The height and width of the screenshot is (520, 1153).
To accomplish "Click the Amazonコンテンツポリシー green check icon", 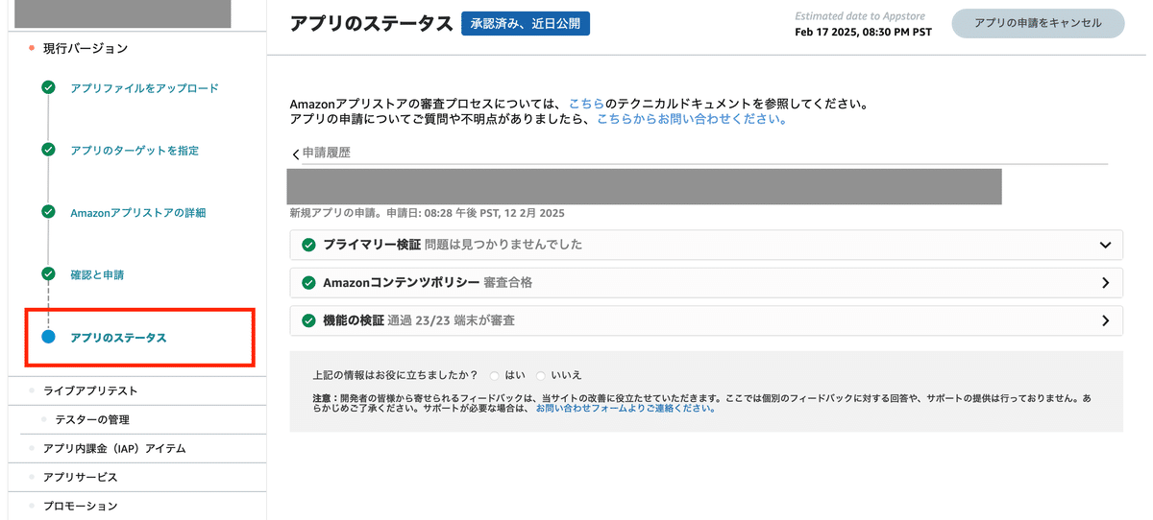I will point(308,283).
